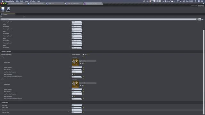The height and width of the screenshot is (115, 205).
Task: Click element 0 Volume Adjuster value field
Action: pos(77,67)
